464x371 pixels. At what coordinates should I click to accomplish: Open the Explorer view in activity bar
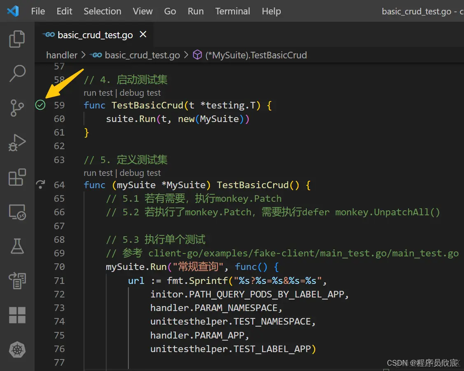17,39
